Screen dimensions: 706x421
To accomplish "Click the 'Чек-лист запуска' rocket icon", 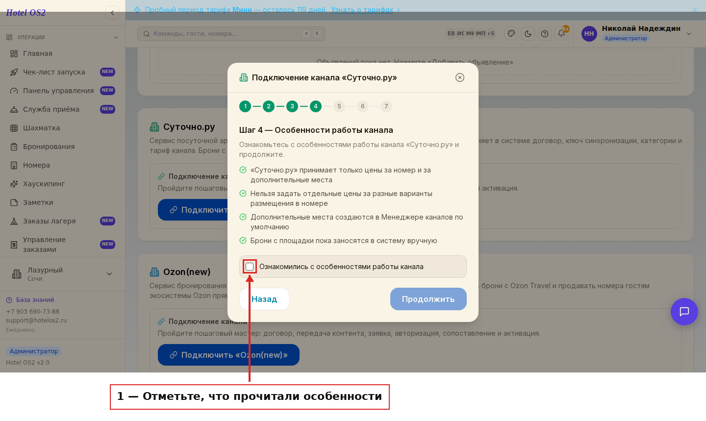I will [14, 72].
